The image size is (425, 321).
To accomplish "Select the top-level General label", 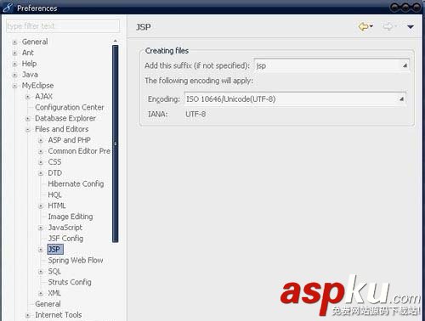I will pos(35,42).
